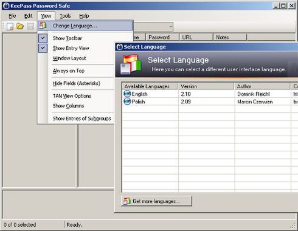Click the Change Language flag icon in menu
298x231 pixels.
[43, 26]
